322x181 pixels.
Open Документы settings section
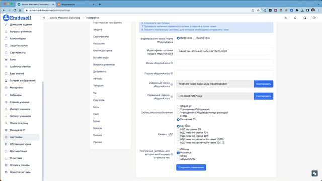(100, 72)
